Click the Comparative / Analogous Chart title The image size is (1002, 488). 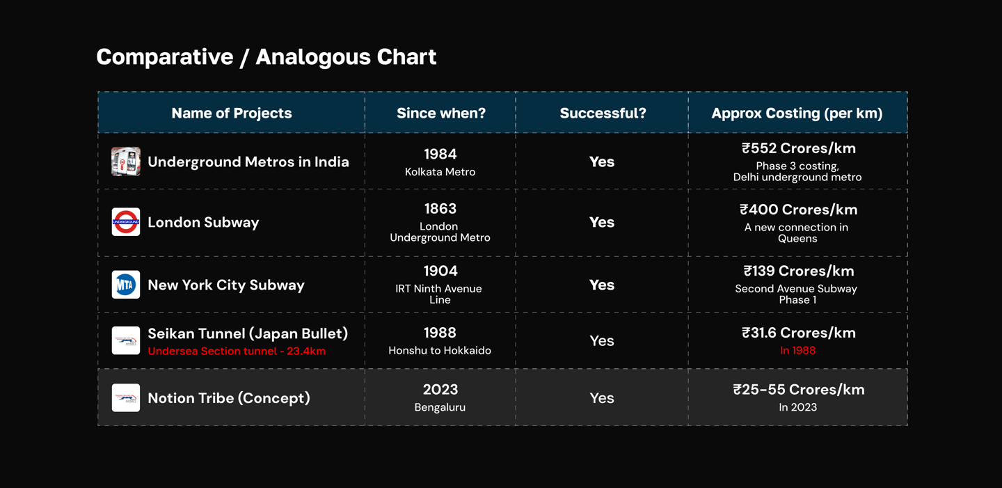pos(267,56)
